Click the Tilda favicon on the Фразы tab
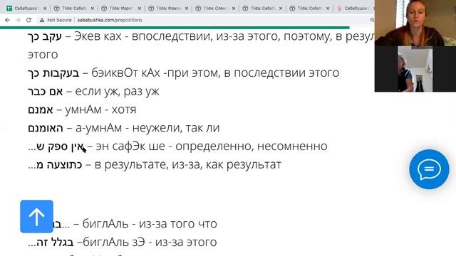This screenshot has height=256, width=456. 151,9
